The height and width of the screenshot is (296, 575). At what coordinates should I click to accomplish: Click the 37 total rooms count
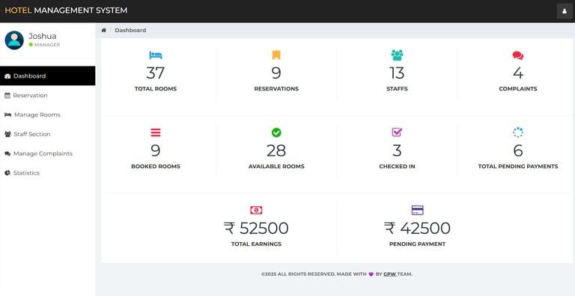(156, 73)
